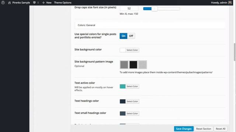Open the white site background swatch

pyautogui.click(x=122, y=50)
